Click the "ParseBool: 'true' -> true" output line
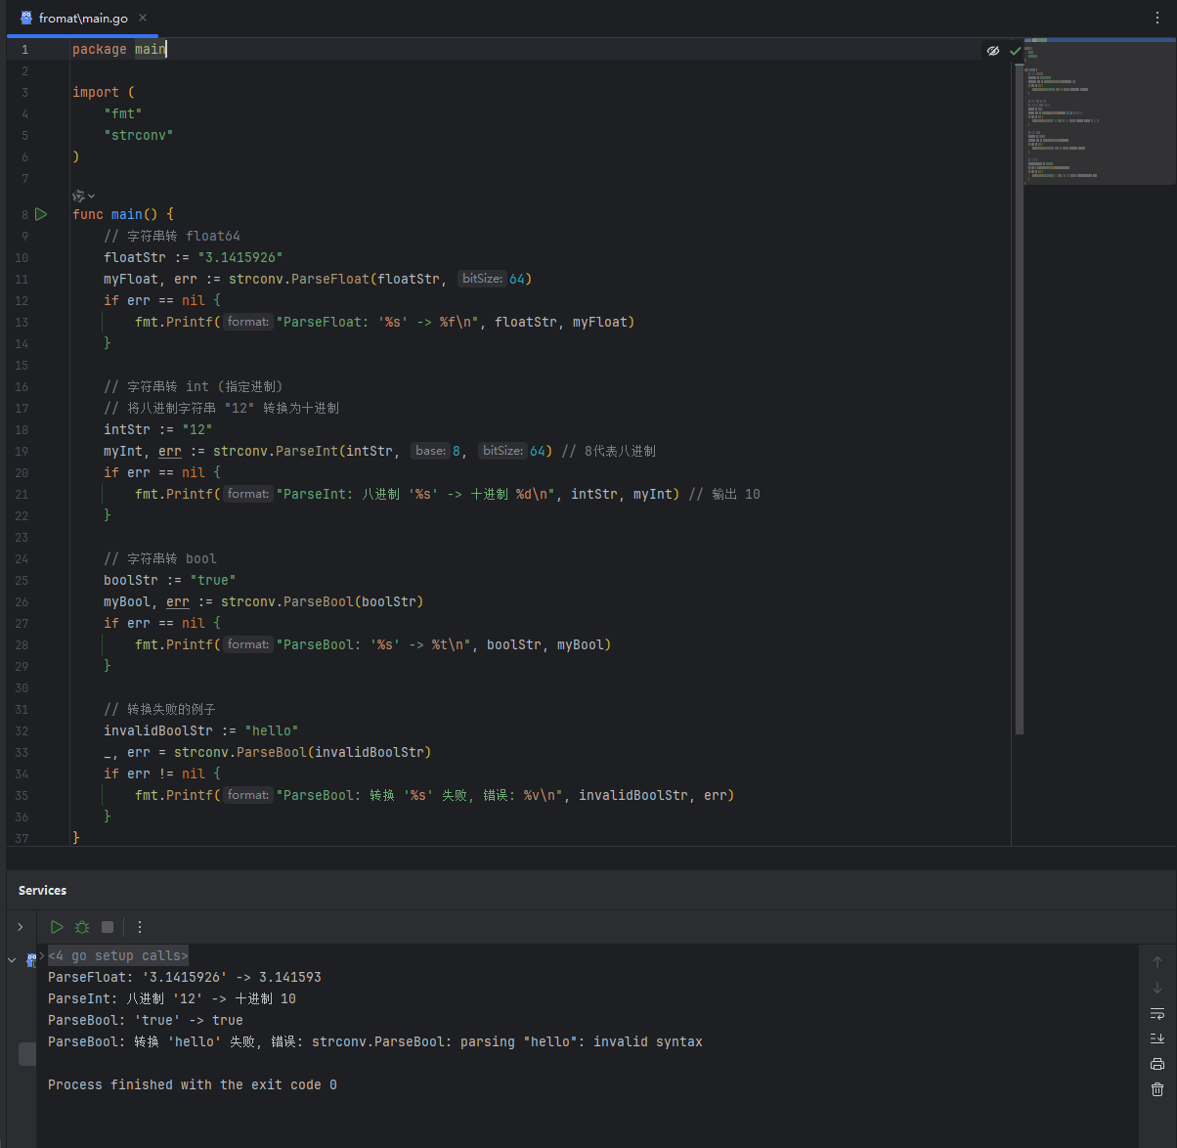This screenshot has width=1177, height=1148. (146, 1020)
